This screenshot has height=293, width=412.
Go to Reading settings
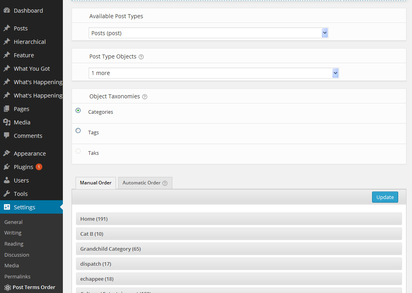[14, 244]
